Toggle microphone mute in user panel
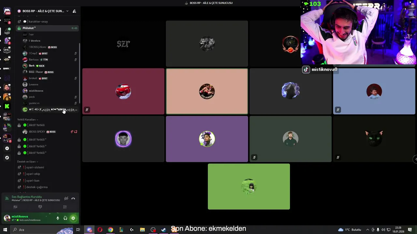 58,218
